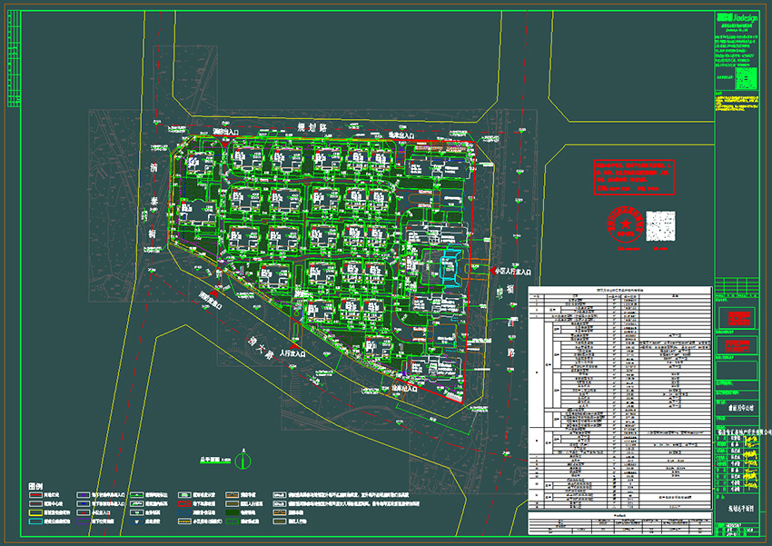Select the 规划路 road label at top
This screenshot has width=772, height=546.
pyautogui.click(x=312, y=125)
